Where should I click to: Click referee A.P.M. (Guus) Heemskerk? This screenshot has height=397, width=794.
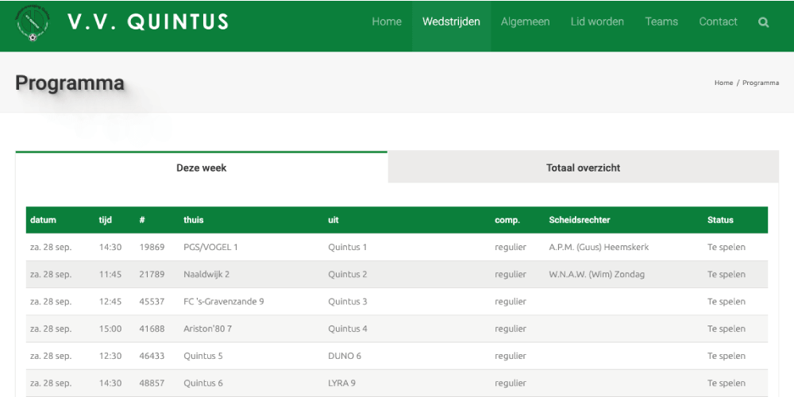599,247
